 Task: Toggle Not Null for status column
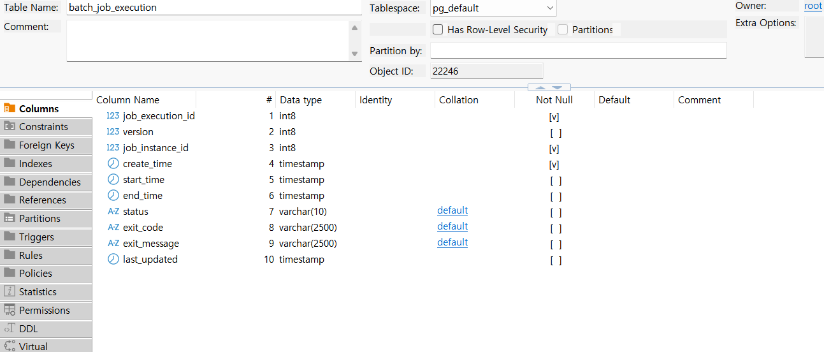(x=556, y=212)
